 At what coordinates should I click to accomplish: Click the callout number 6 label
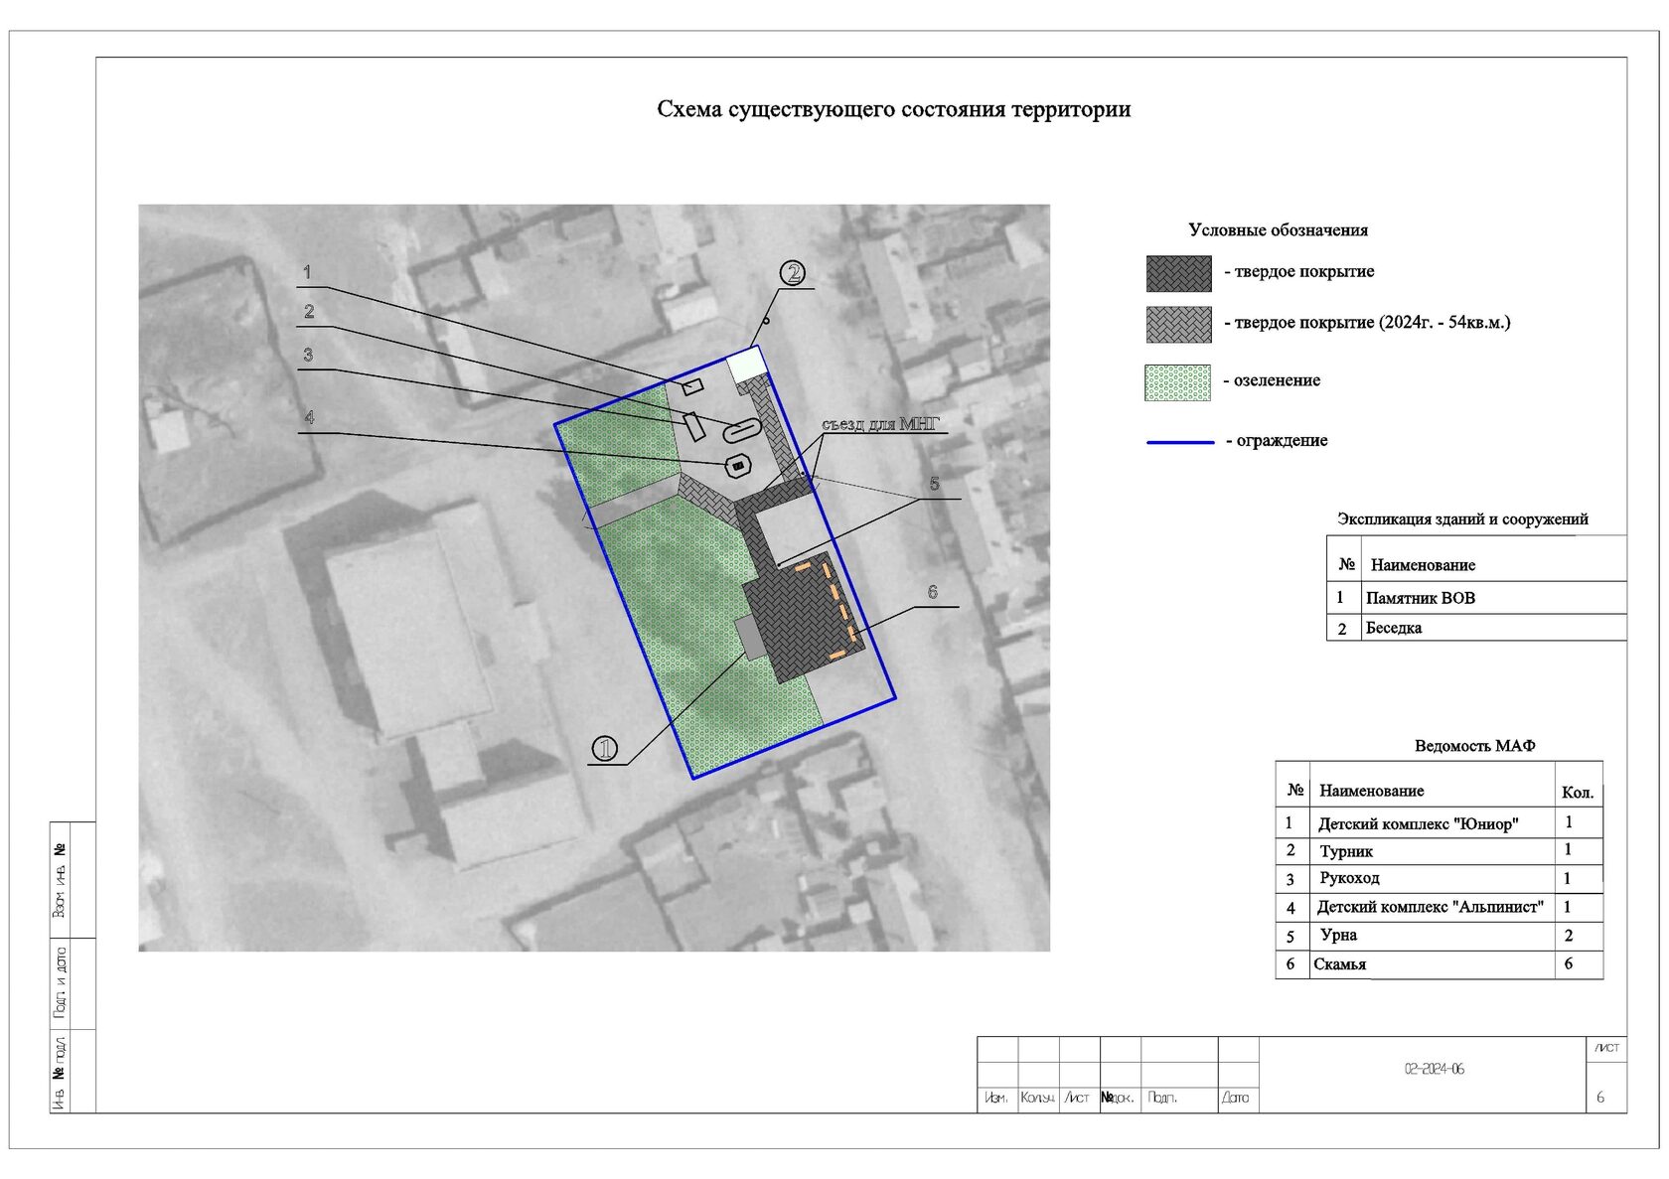pos(932,593)
